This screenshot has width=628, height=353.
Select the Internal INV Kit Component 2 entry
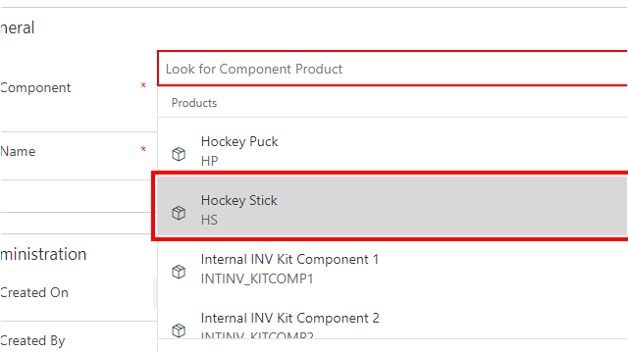(x=392, y=324)
